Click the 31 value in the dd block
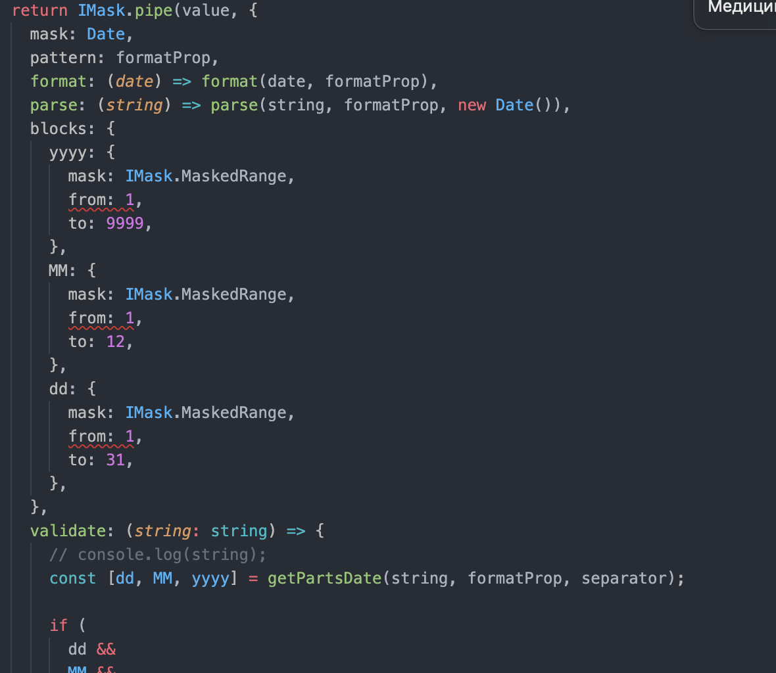Viewport: 776px width, 673px height. pyautogui.click(x=115, y=459)
